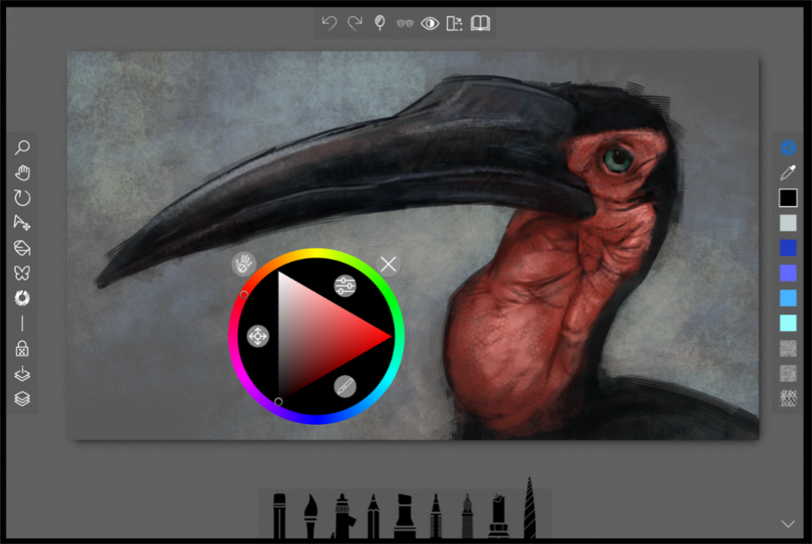
Task: Click the export icon in top toolbar
Action: click(x=454, y=23)
